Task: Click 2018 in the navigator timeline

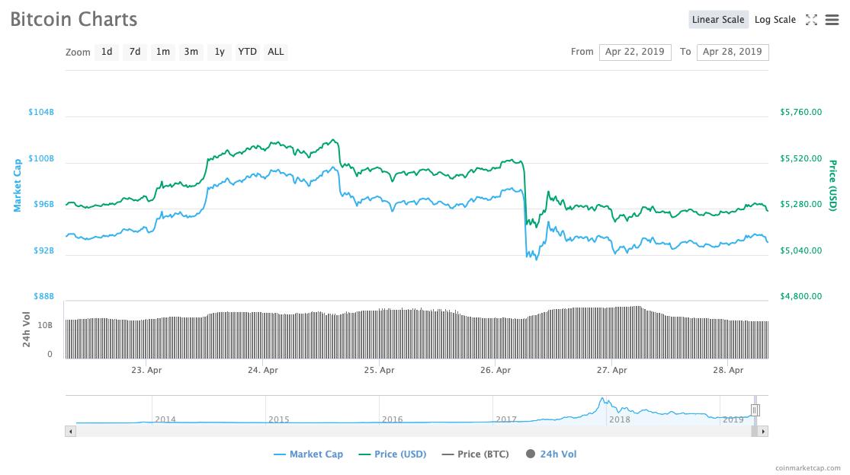Action: point(620,419)
